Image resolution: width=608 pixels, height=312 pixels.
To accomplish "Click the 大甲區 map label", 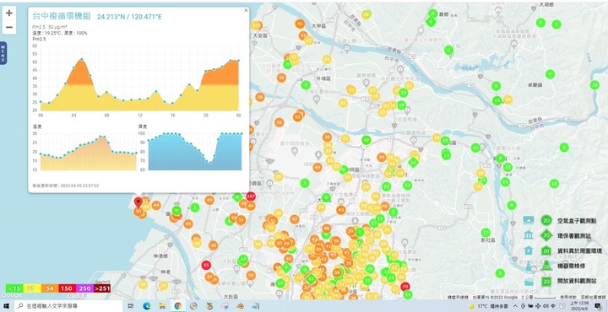I will pyautogui.click(x=319, y=26).
